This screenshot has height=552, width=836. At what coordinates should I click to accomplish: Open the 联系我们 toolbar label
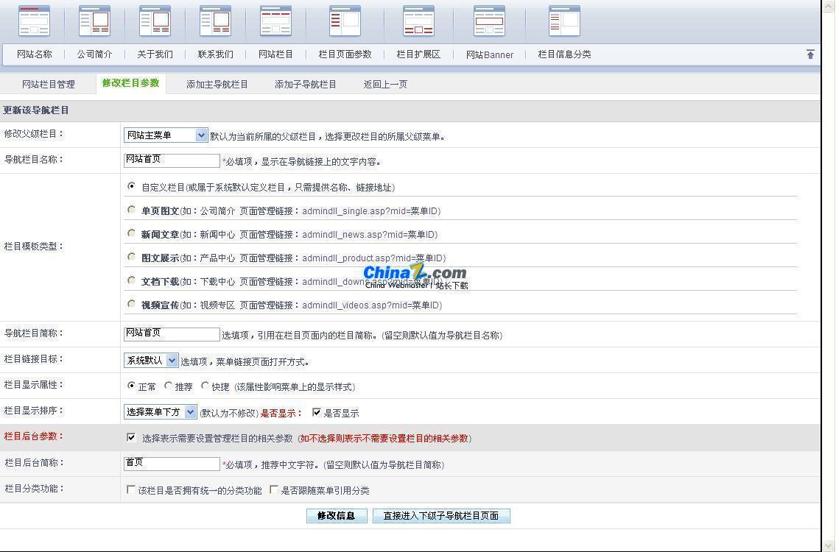[x=215, y=54]
